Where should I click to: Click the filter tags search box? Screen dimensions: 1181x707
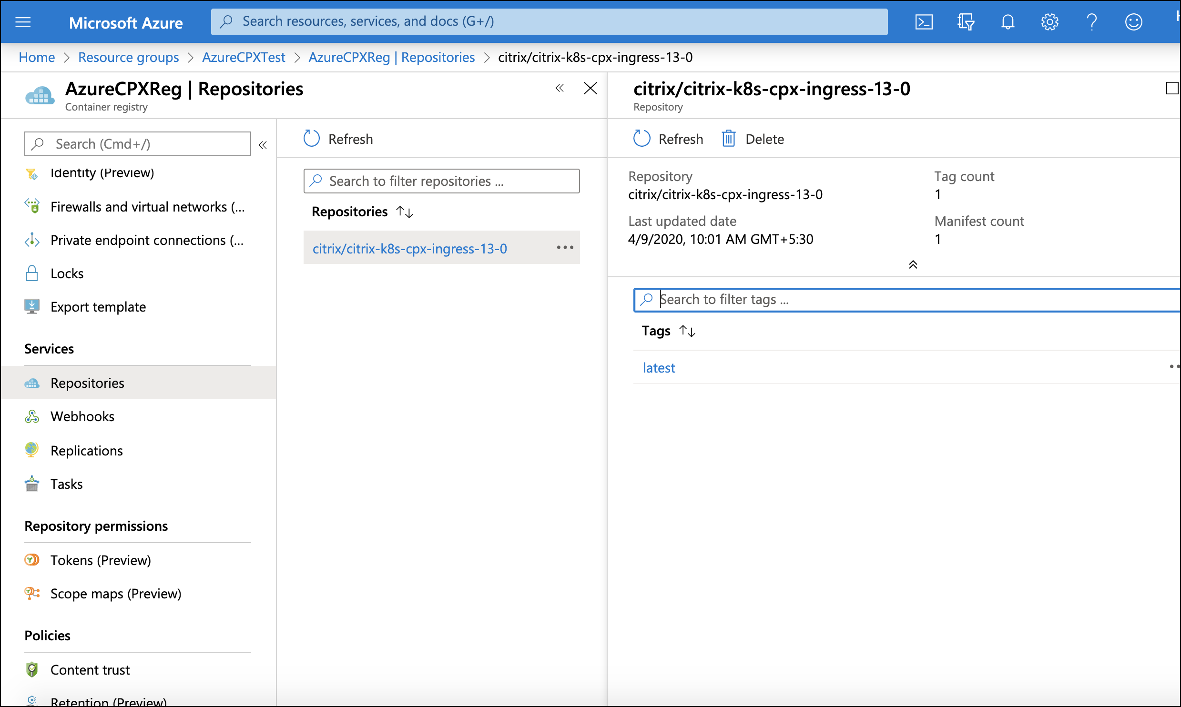pos(906,300)
